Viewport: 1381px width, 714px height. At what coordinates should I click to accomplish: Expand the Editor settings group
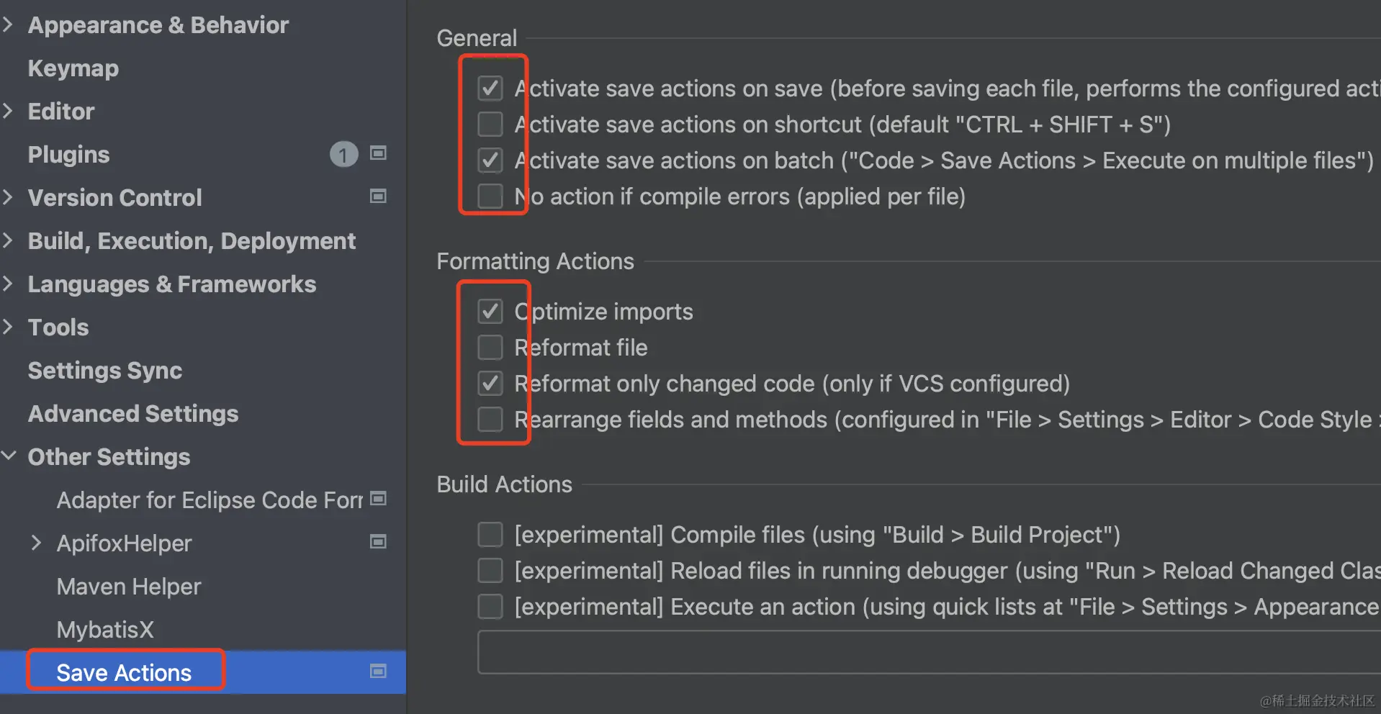tap(9, 111)
